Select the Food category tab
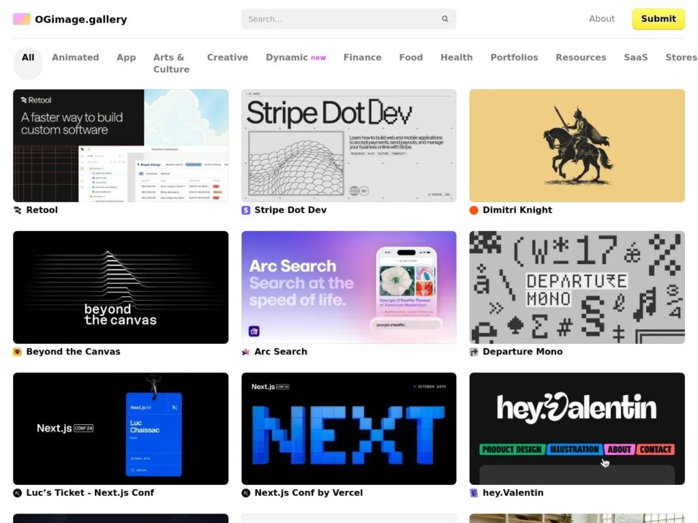698x523 pixels. point(411,57)
